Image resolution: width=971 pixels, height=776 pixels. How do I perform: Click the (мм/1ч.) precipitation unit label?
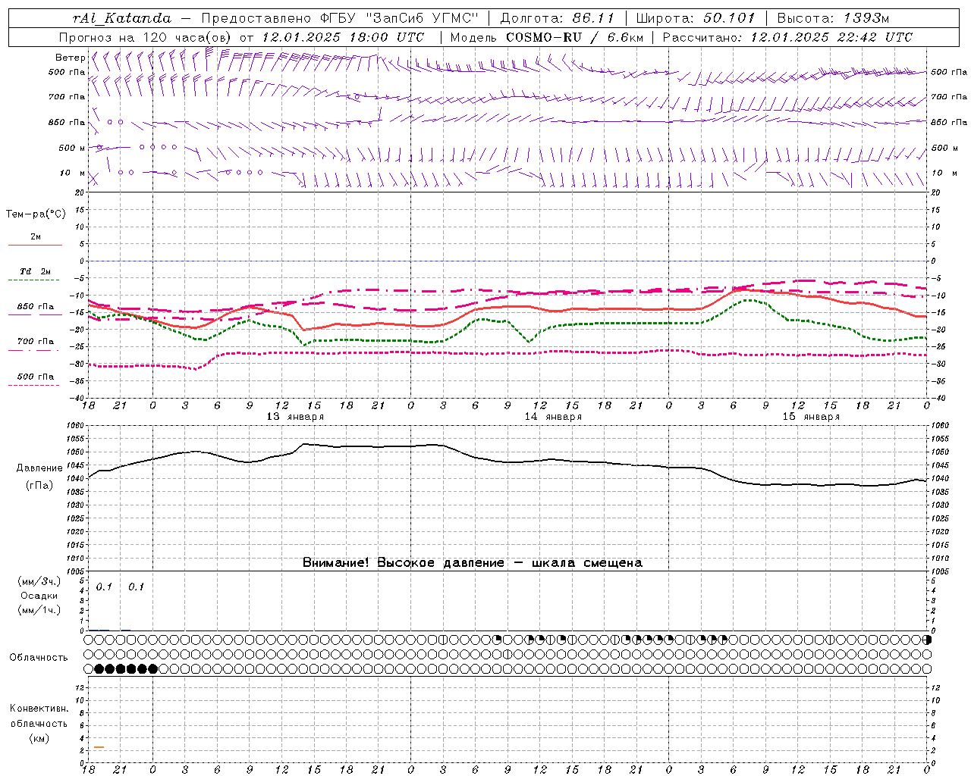[39, 610]
